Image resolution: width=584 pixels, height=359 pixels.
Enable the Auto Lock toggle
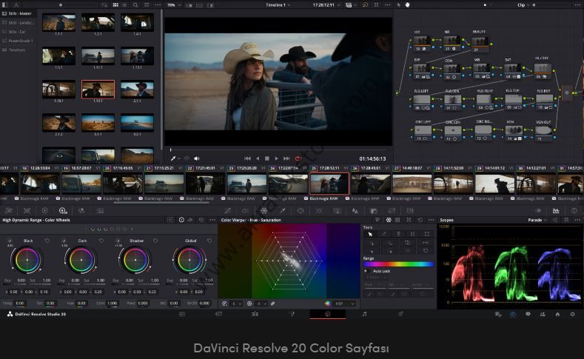point(366,271)
